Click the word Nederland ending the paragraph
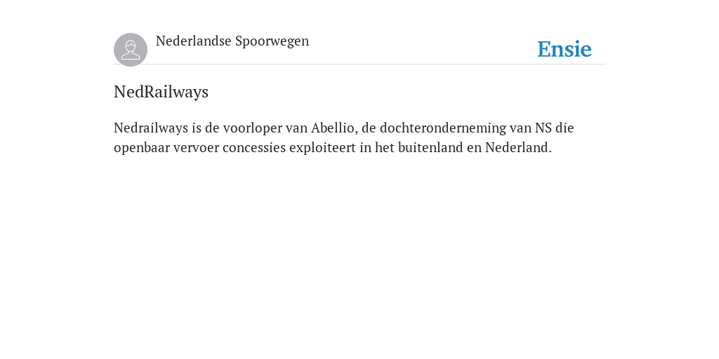The image size is (719, 359). coord(518,148)
